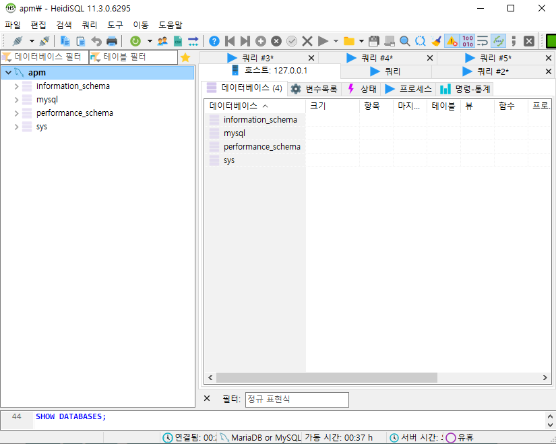Open the 파일 menu
Screen dimensions: 556x444
(x=12, y=25)
